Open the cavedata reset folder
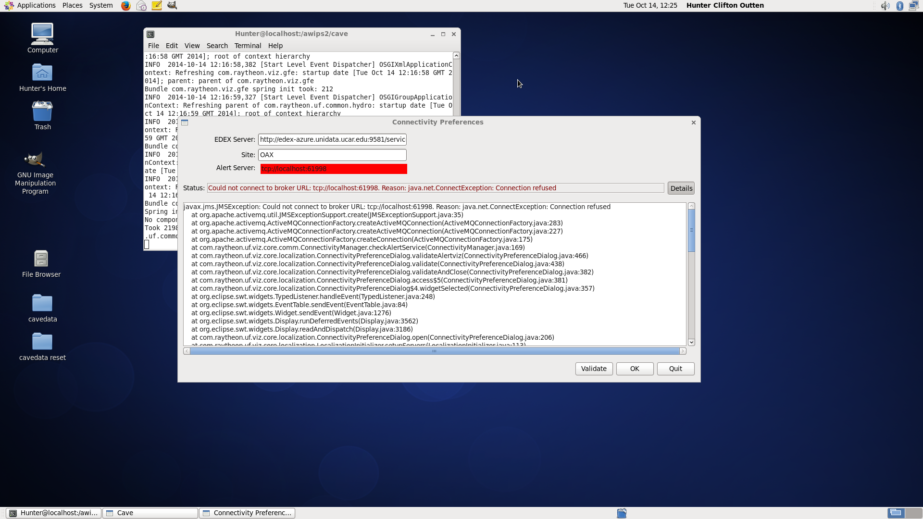This screenshot has width=923, height=519. [x=42, y=342]
